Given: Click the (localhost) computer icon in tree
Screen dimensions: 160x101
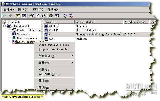Looking at the screenshot, I should click(9, 26).
